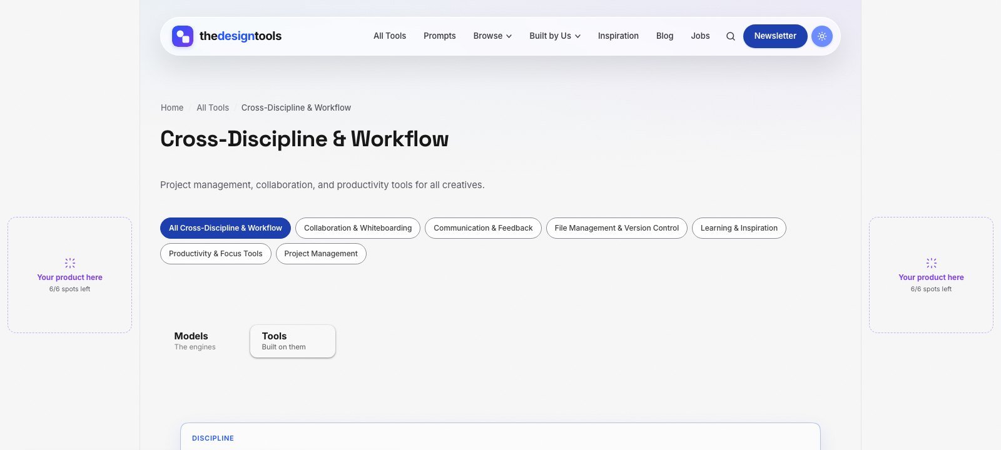Click the Cross-Discipline & Workflow breadcrumb text

click(296, 107)
